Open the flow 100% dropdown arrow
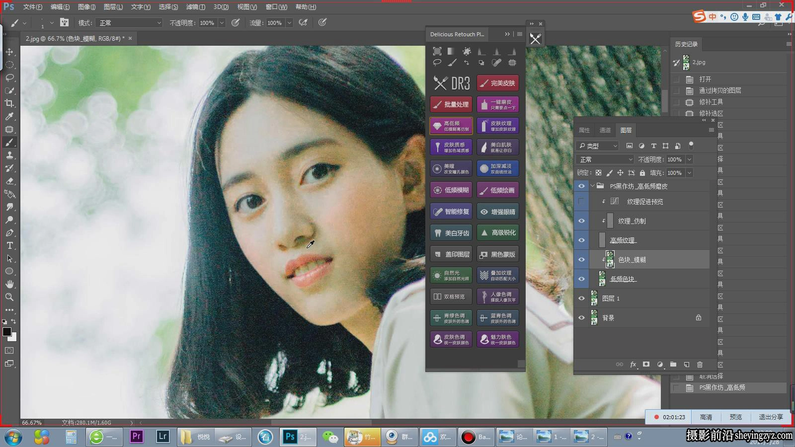The height and width of the screenshot is (447, 795). 289,23
